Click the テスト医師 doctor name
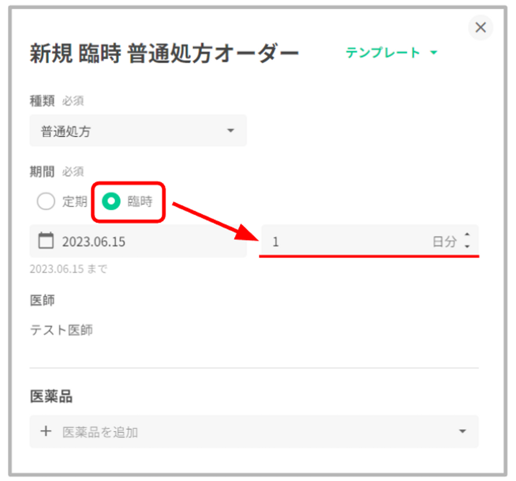516x481 pixels. 61,330
